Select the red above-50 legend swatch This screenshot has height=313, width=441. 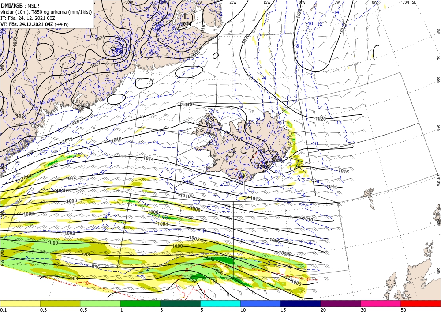tap(421, 303)
